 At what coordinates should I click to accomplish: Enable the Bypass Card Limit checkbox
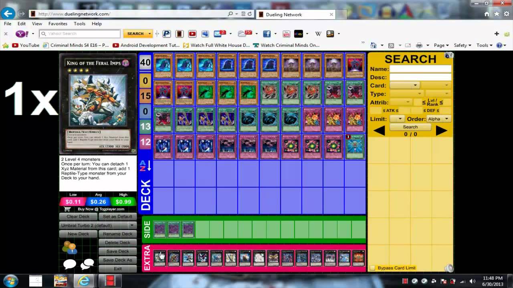click(373, 268)
